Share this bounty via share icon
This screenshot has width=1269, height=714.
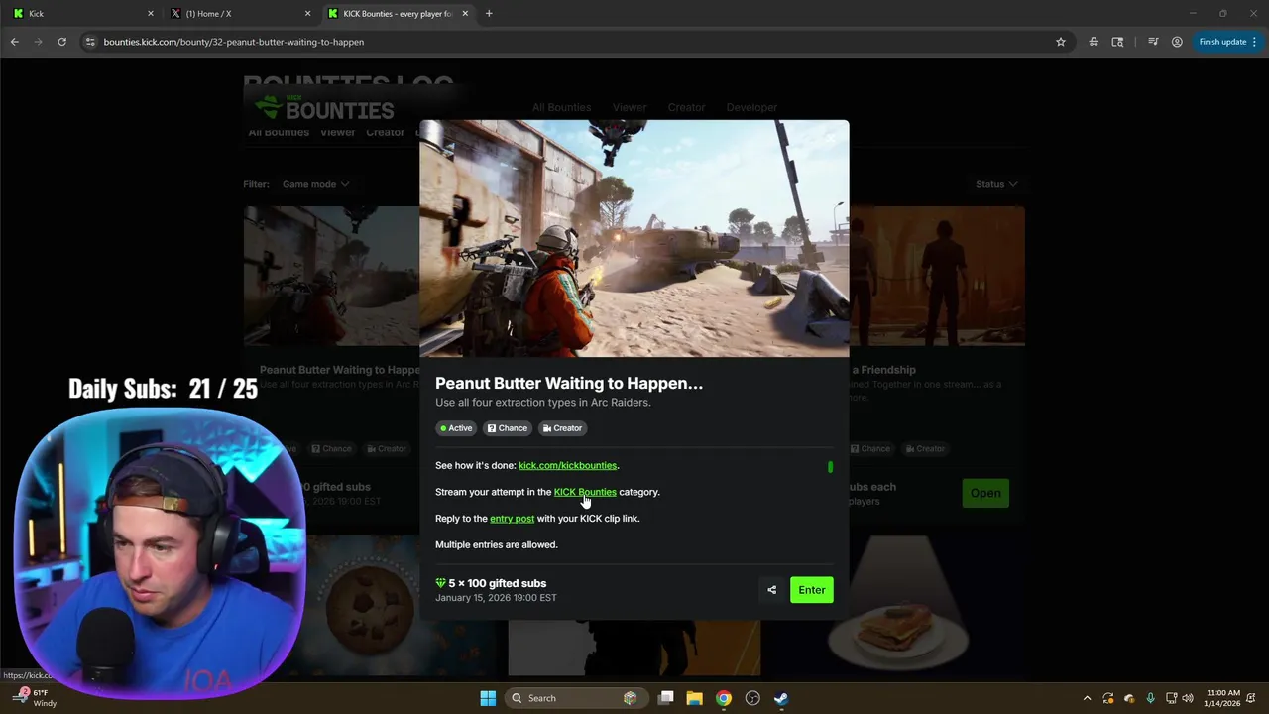click(x=771, y=590)
